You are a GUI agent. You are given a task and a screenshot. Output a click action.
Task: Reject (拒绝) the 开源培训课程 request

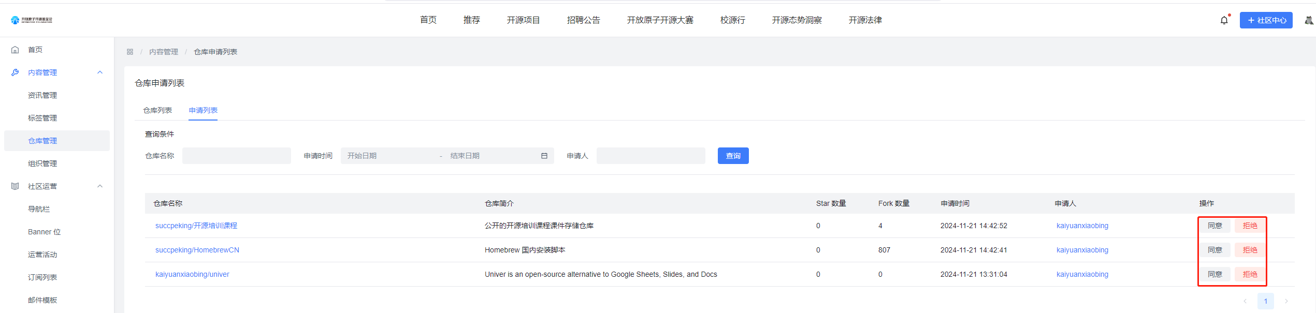pyautogui.click(x=1250, y=226)
